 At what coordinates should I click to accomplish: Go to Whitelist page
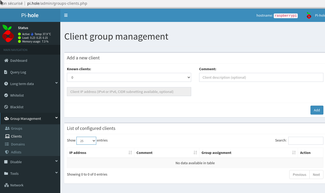pos(30,95)
